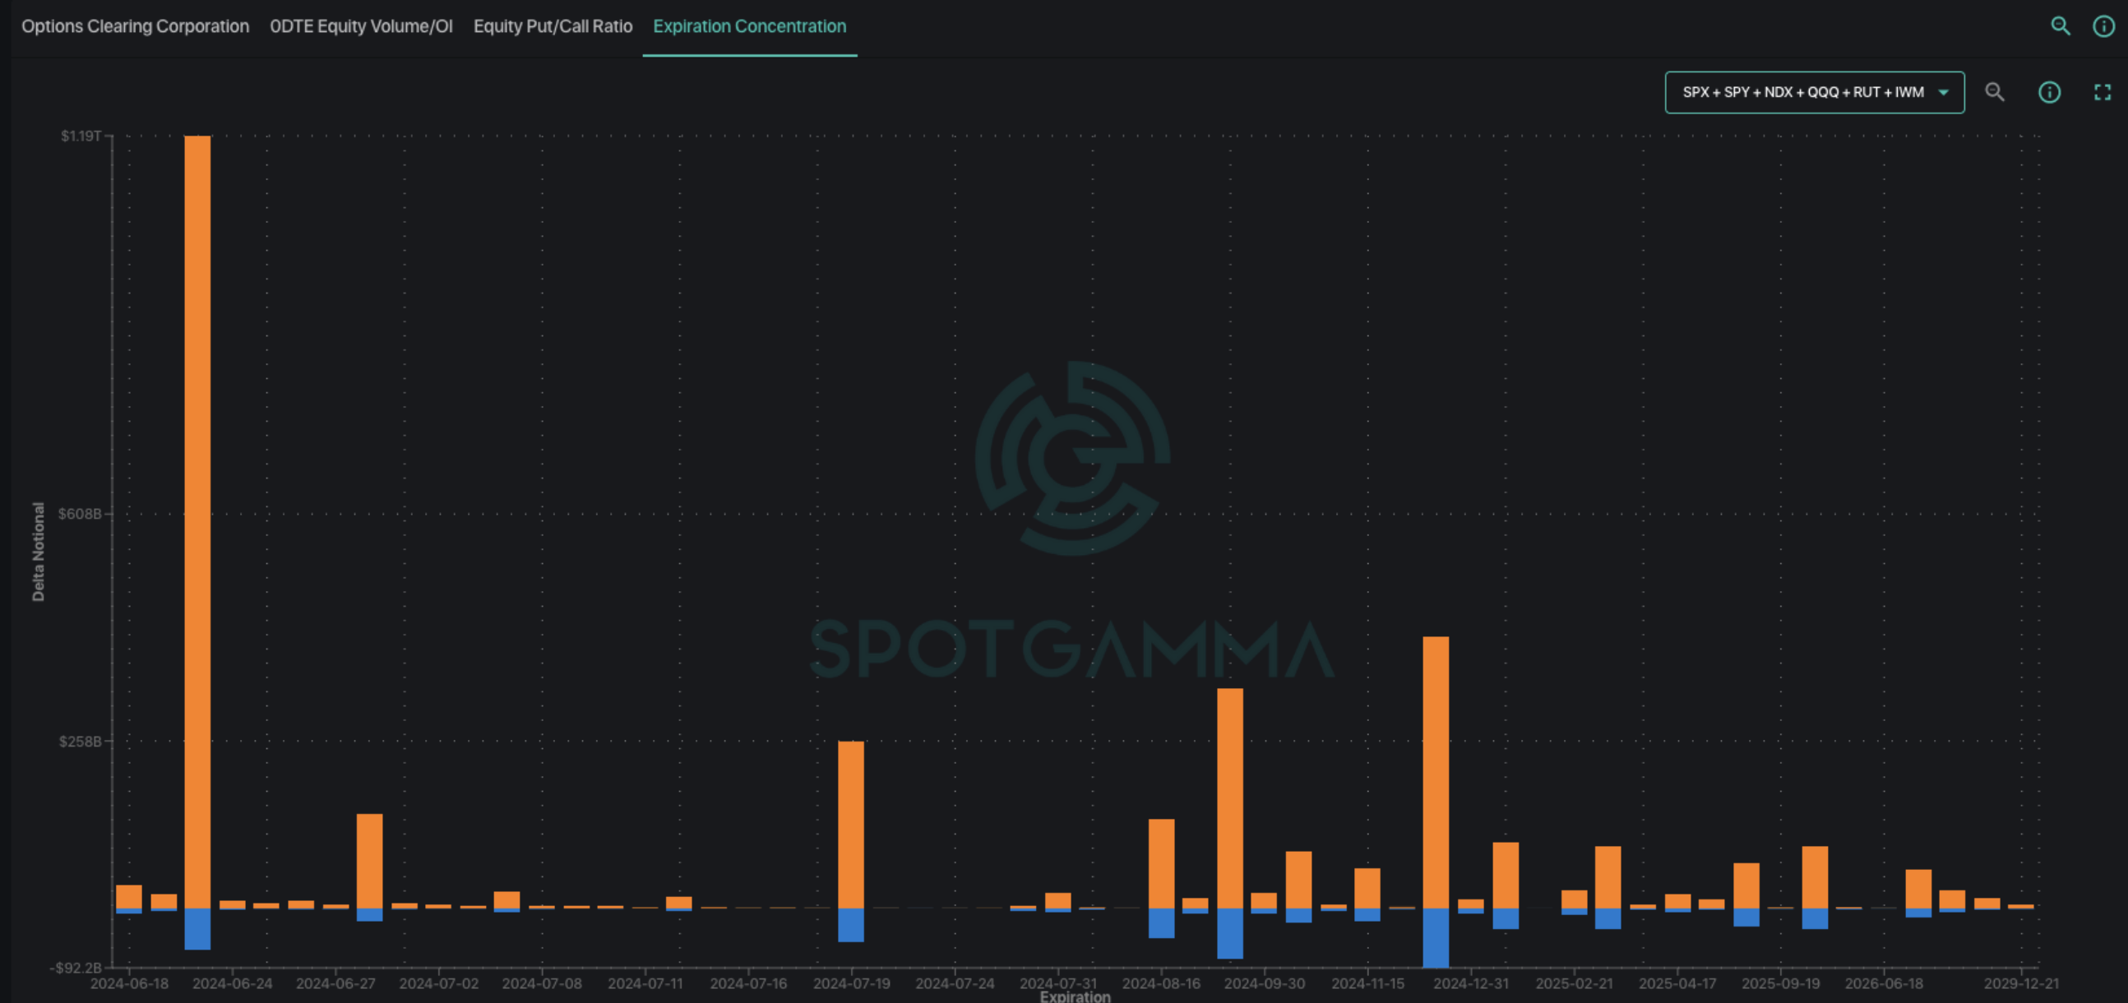Open the chart info circle icon
The height and width of the screenshot is (1003, 2128).
[2049, 92]
